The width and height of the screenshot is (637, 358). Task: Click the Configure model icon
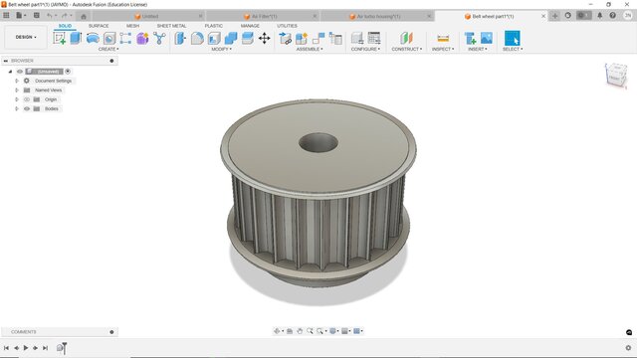pos(357,38)
